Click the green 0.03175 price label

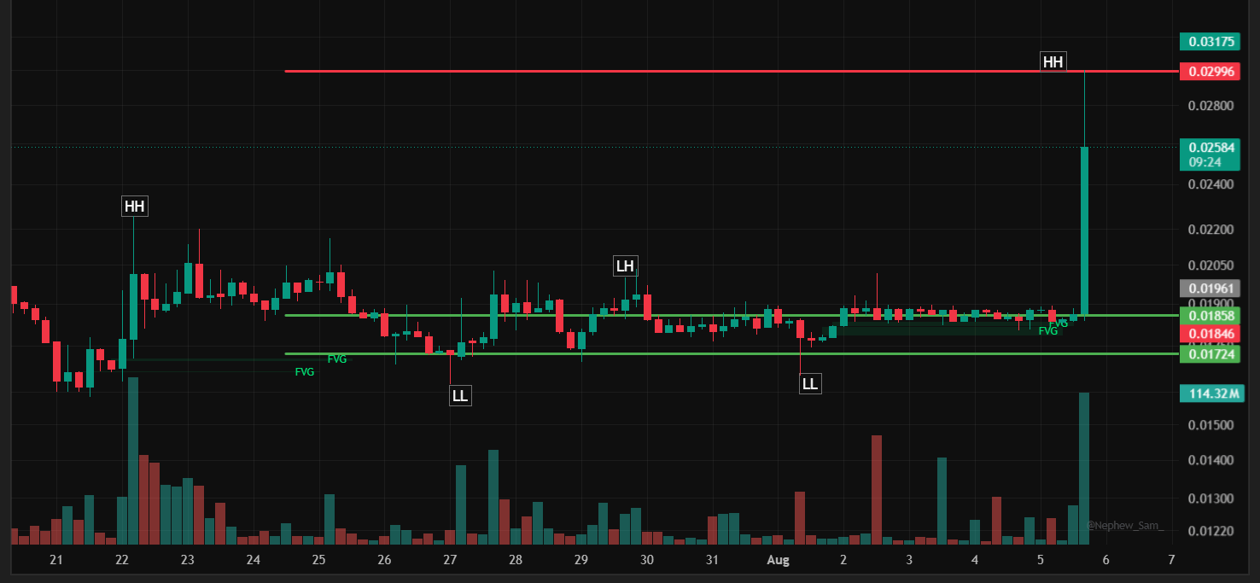point(1210,41)
